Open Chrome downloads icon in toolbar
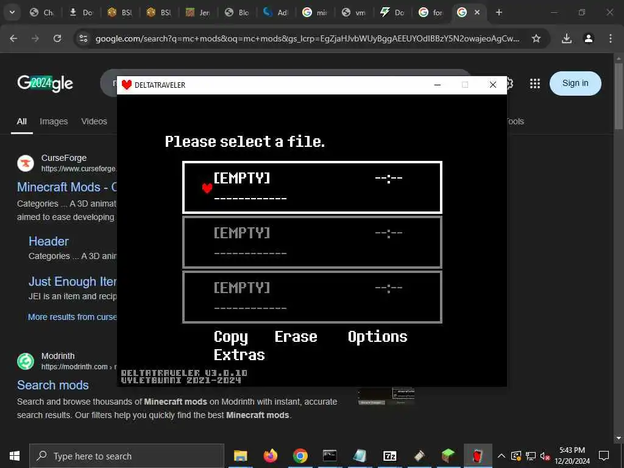This screenshot has height=468, width=624. pyautogui.click(x=567, y=38)
